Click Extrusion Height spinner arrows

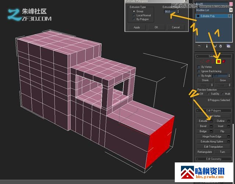(178, 11)
